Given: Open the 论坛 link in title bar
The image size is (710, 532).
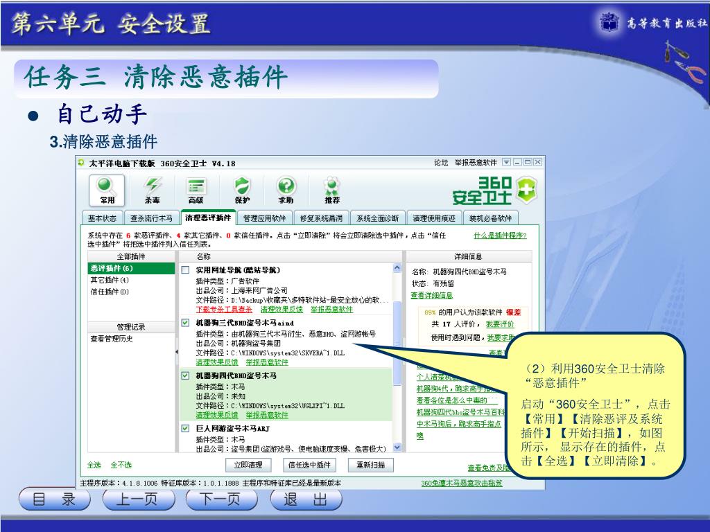Looking at the screenshot, I should (440, 162).
